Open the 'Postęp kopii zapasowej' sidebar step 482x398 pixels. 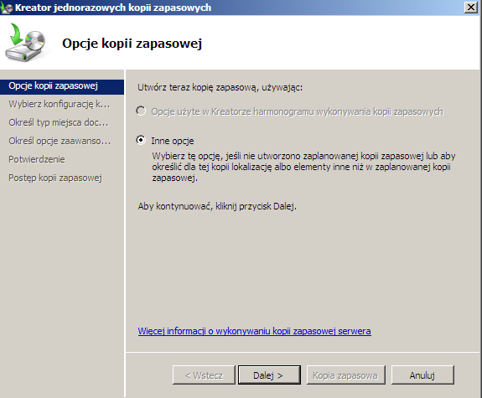coord(55,178)
